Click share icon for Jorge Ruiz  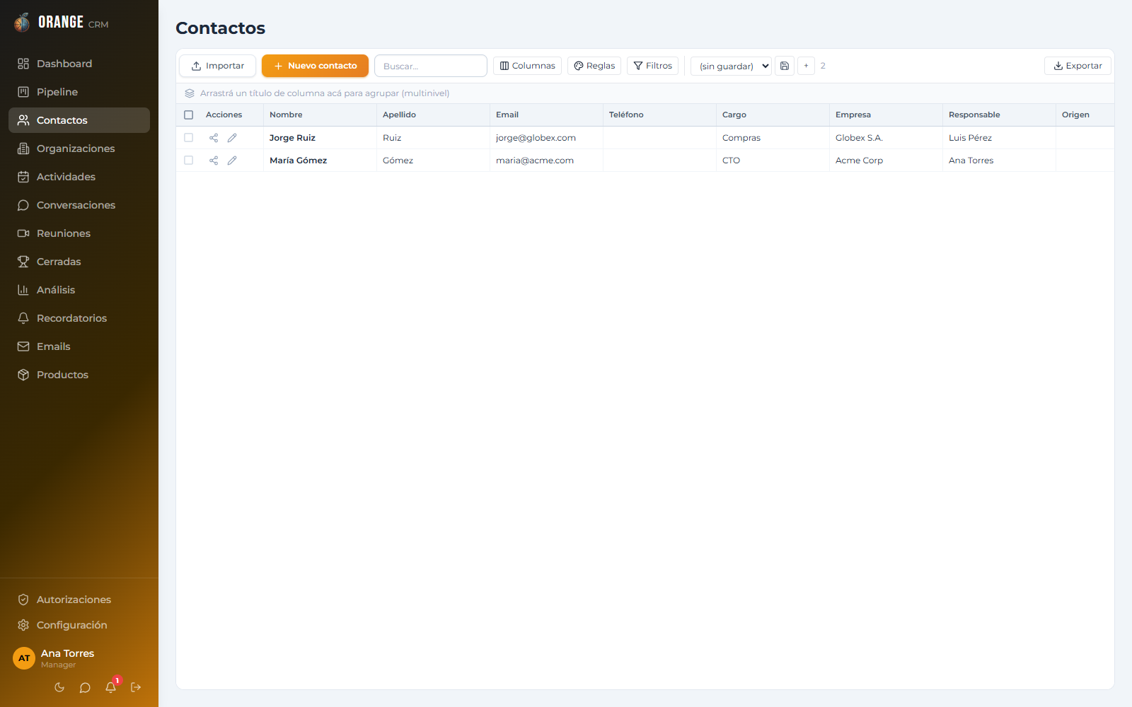coord(214,138)
